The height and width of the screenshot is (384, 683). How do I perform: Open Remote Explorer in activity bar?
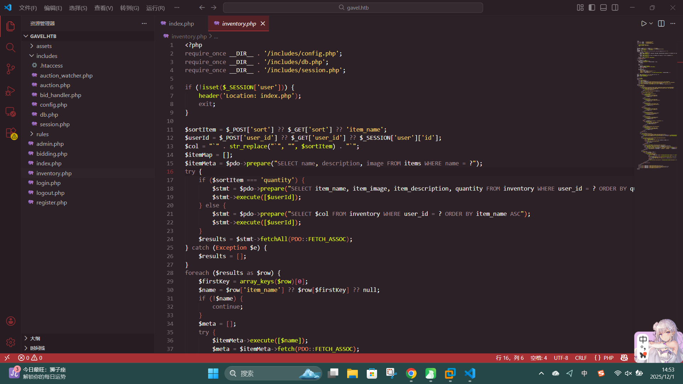click(11, 112)
